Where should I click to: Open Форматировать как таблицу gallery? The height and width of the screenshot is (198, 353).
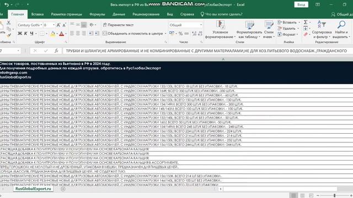[x=249, y=29]
